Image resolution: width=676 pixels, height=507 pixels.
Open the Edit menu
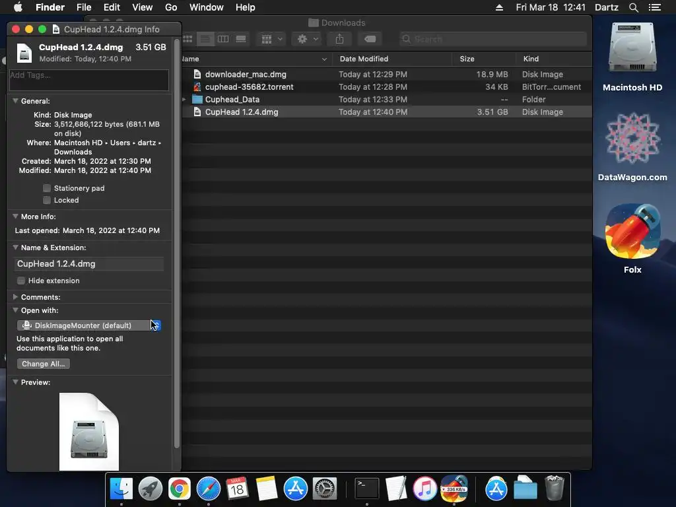pos(112,7)
